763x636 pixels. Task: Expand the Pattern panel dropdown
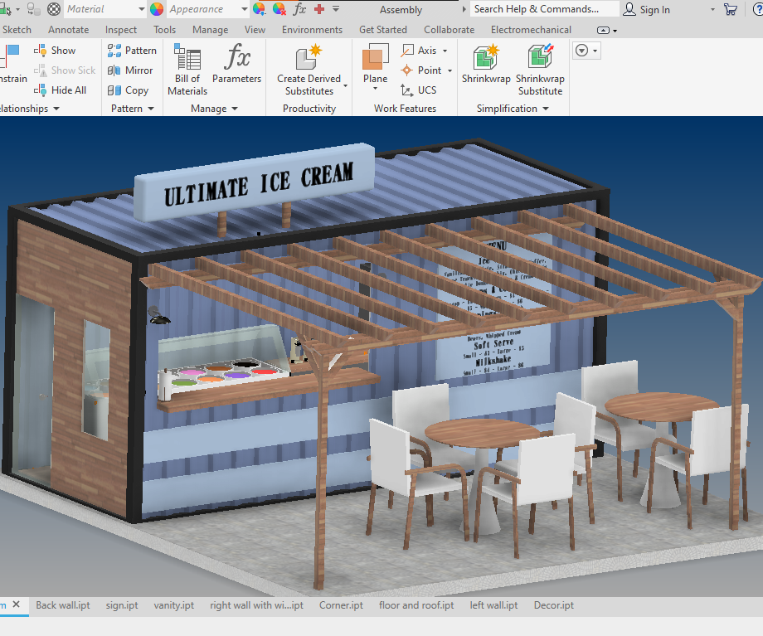point(151,109)
